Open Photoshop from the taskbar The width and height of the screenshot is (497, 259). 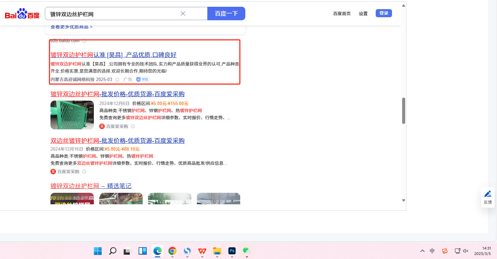tap(232, 251)
